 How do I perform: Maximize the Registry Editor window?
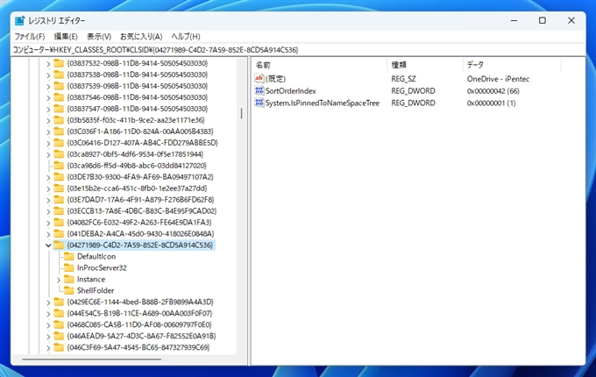point(543,20)
